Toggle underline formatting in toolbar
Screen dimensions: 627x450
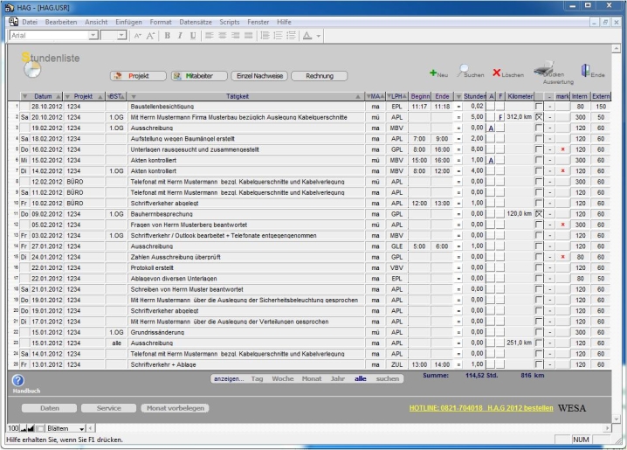(193, 36)
